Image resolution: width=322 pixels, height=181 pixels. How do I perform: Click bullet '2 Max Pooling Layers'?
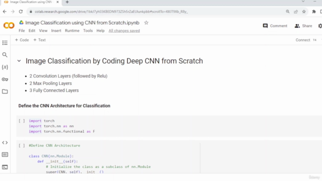click(50, 83)
